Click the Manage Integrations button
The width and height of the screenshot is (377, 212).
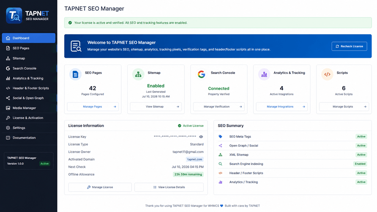282,107
